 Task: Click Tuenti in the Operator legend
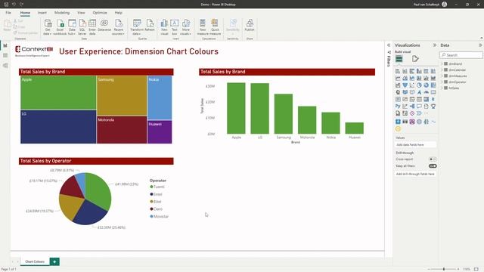click(x=157, y=187)
